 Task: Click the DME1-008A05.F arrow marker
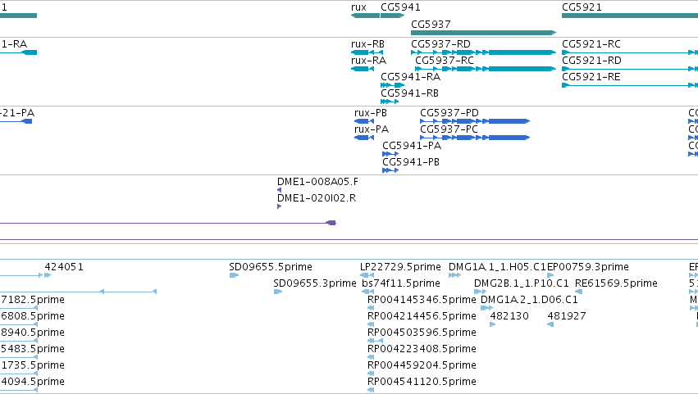coord(279,190)
